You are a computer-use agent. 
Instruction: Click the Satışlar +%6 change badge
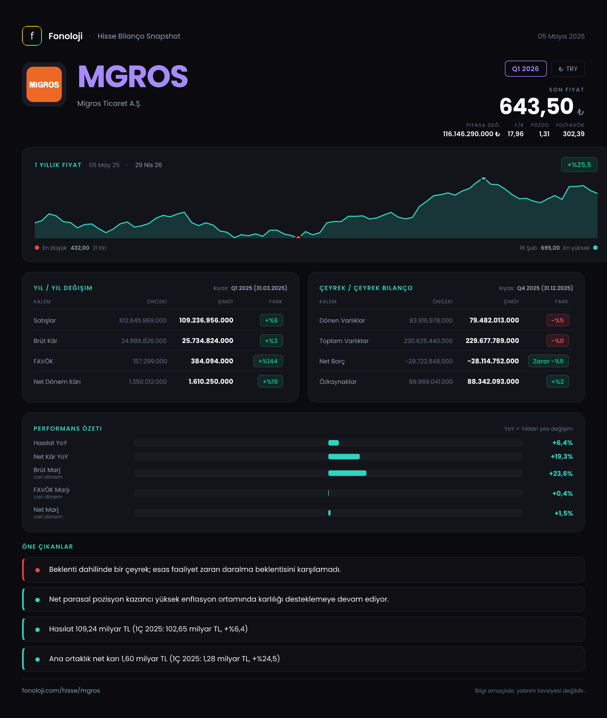coord(271,320)
